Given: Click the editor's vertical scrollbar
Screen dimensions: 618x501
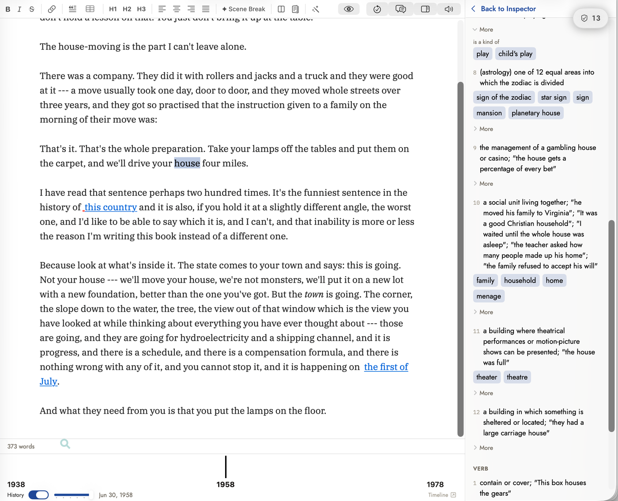Looking at the screenshot, I should pyautogui.click(x=460, y=259).
